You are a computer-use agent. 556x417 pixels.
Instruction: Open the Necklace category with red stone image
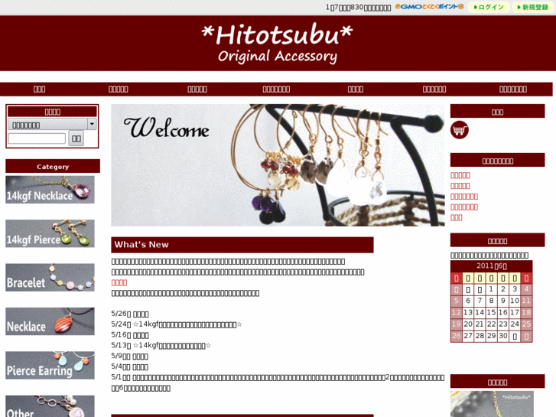click(x=50, y=321)
